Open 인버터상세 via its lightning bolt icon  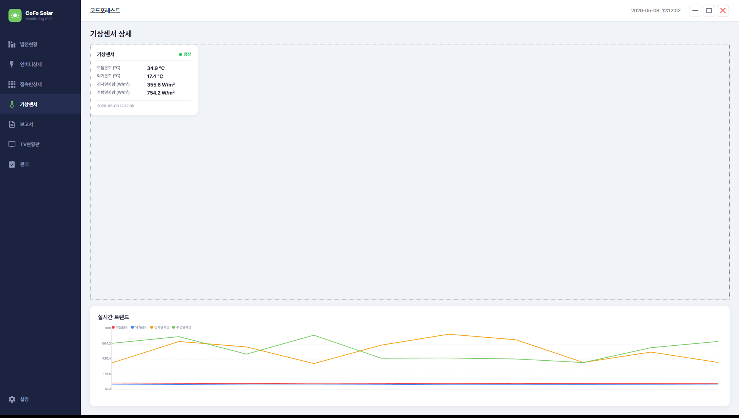[x=12, y=64]
